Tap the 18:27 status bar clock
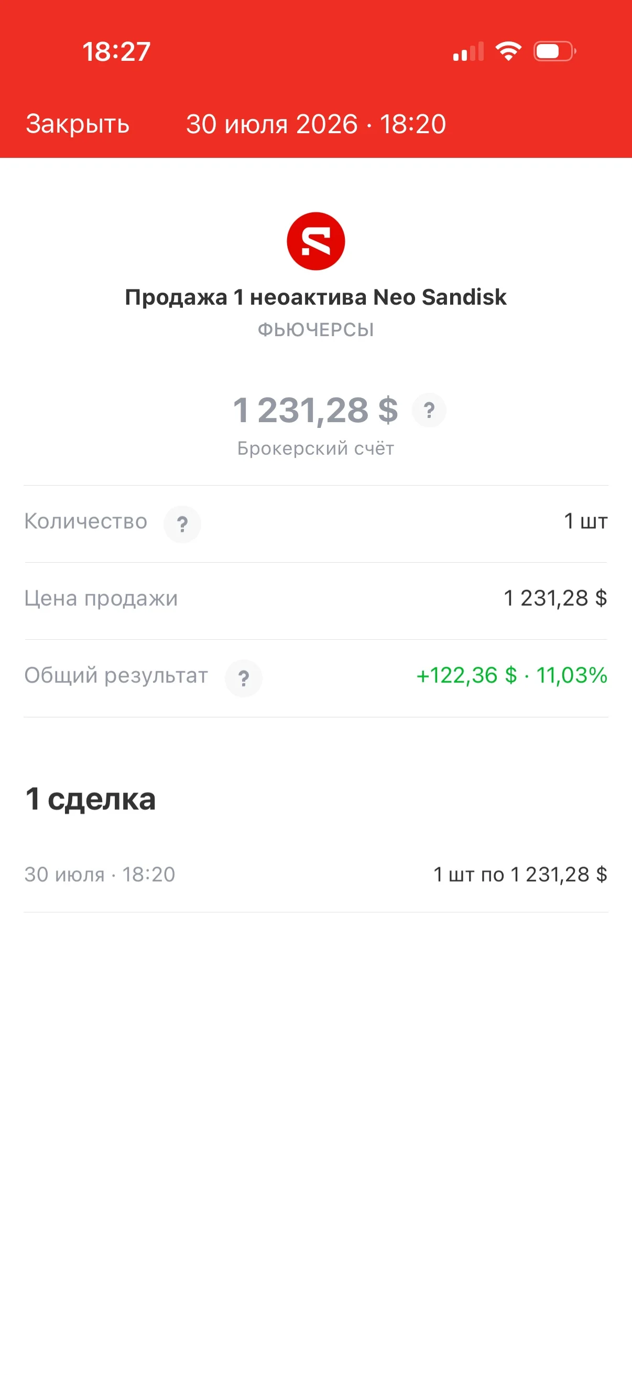Viewport: 632px width, 1375px height. 116,52
